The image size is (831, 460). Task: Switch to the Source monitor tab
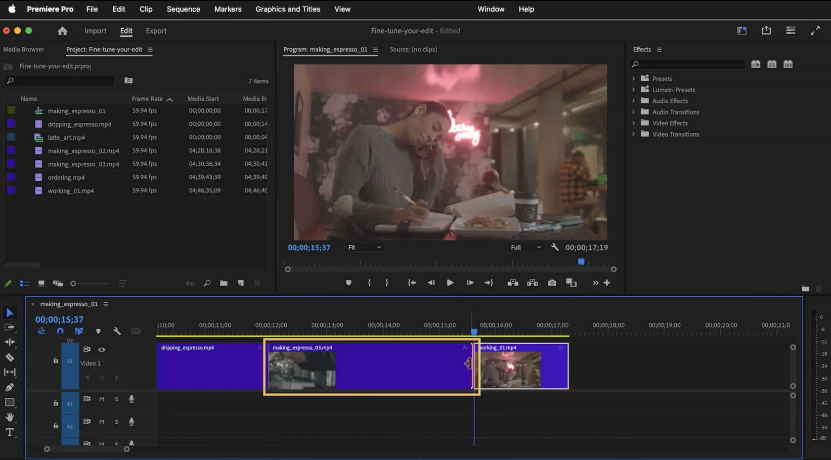[413, 49]
